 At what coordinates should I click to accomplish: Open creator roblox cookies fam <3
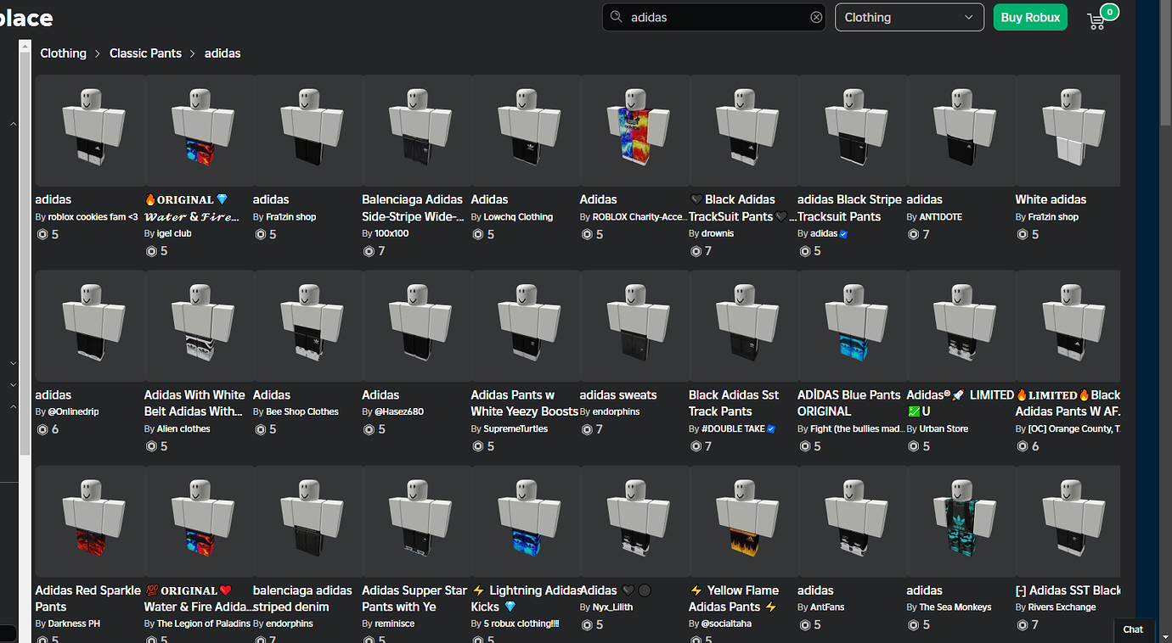tap(93, 217)
